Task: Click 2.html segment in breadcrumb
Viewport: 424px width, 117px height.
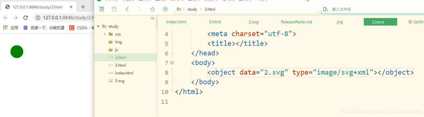Action: tap(210, 9)
